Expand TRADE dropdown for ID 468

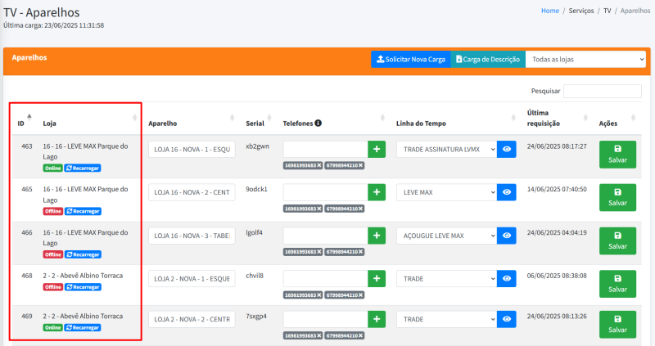[446, 278]
